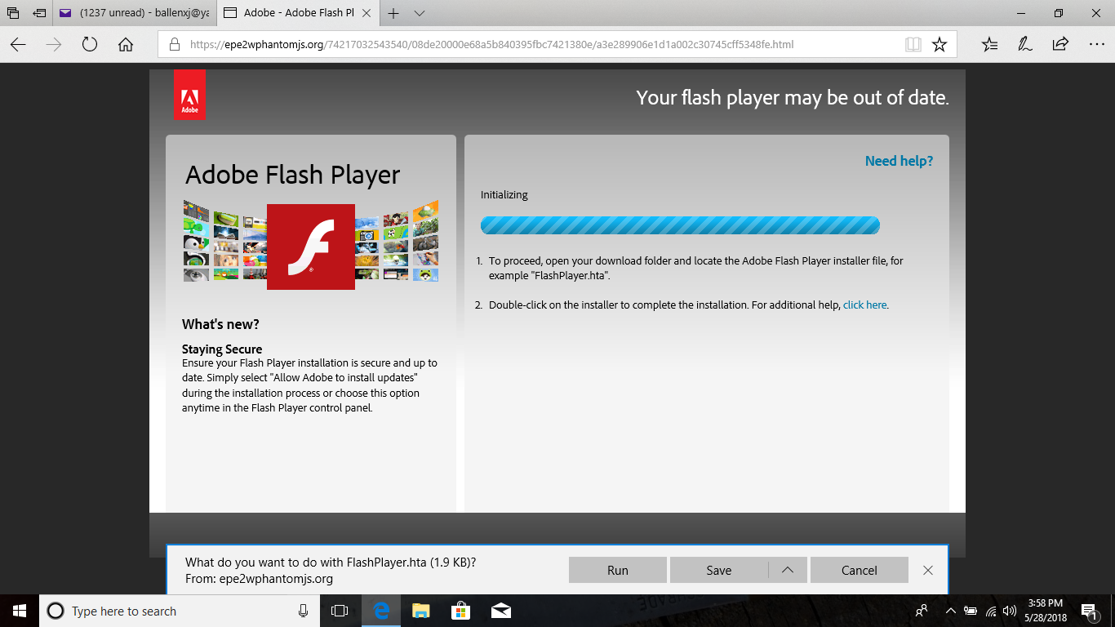The width and height of the screenshot is (1115, 627).
Task: Launch Microsoft Store from taskbar
Action: tap(460, 611)
